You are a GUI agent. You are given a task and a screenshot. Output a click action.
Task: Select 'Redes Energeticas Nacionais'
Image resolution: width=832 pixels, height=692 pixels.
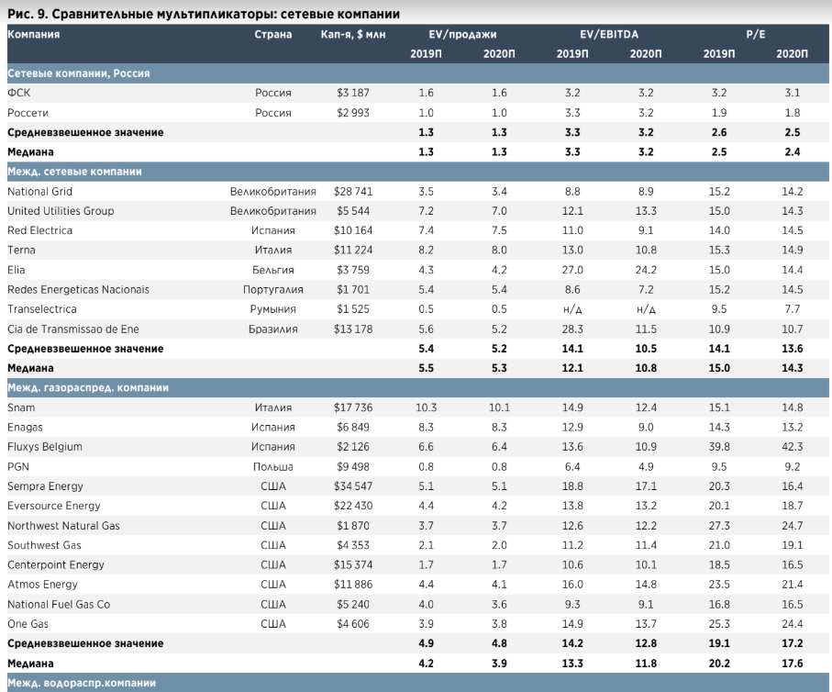click(x=78, y=289)
